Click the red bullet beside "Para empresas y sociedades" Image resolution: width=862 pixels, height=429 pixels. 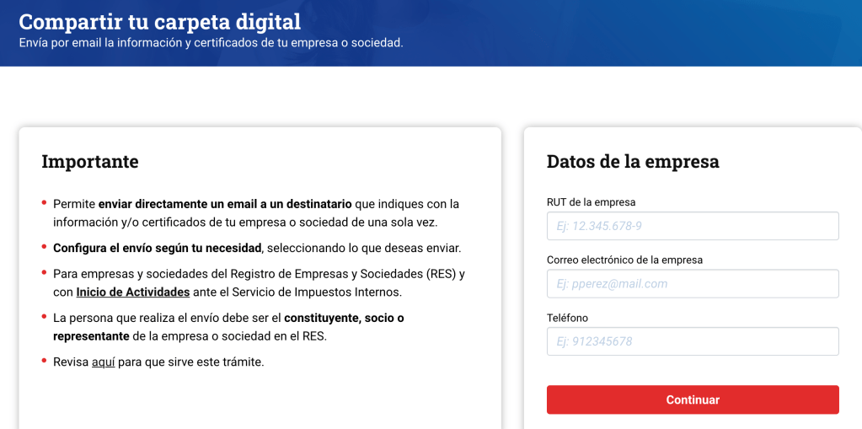pos(44,274)
